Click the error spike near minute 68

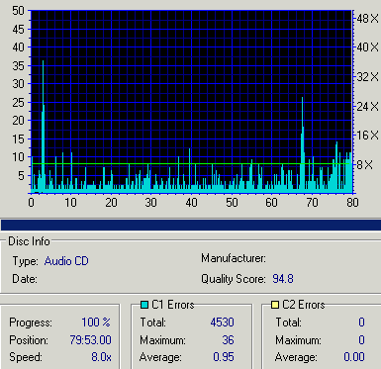[303, 143]
